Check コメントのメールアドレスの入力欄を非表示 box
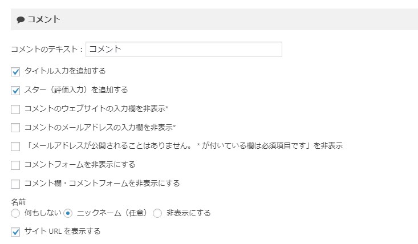418x244 pixels. point(15,128)
